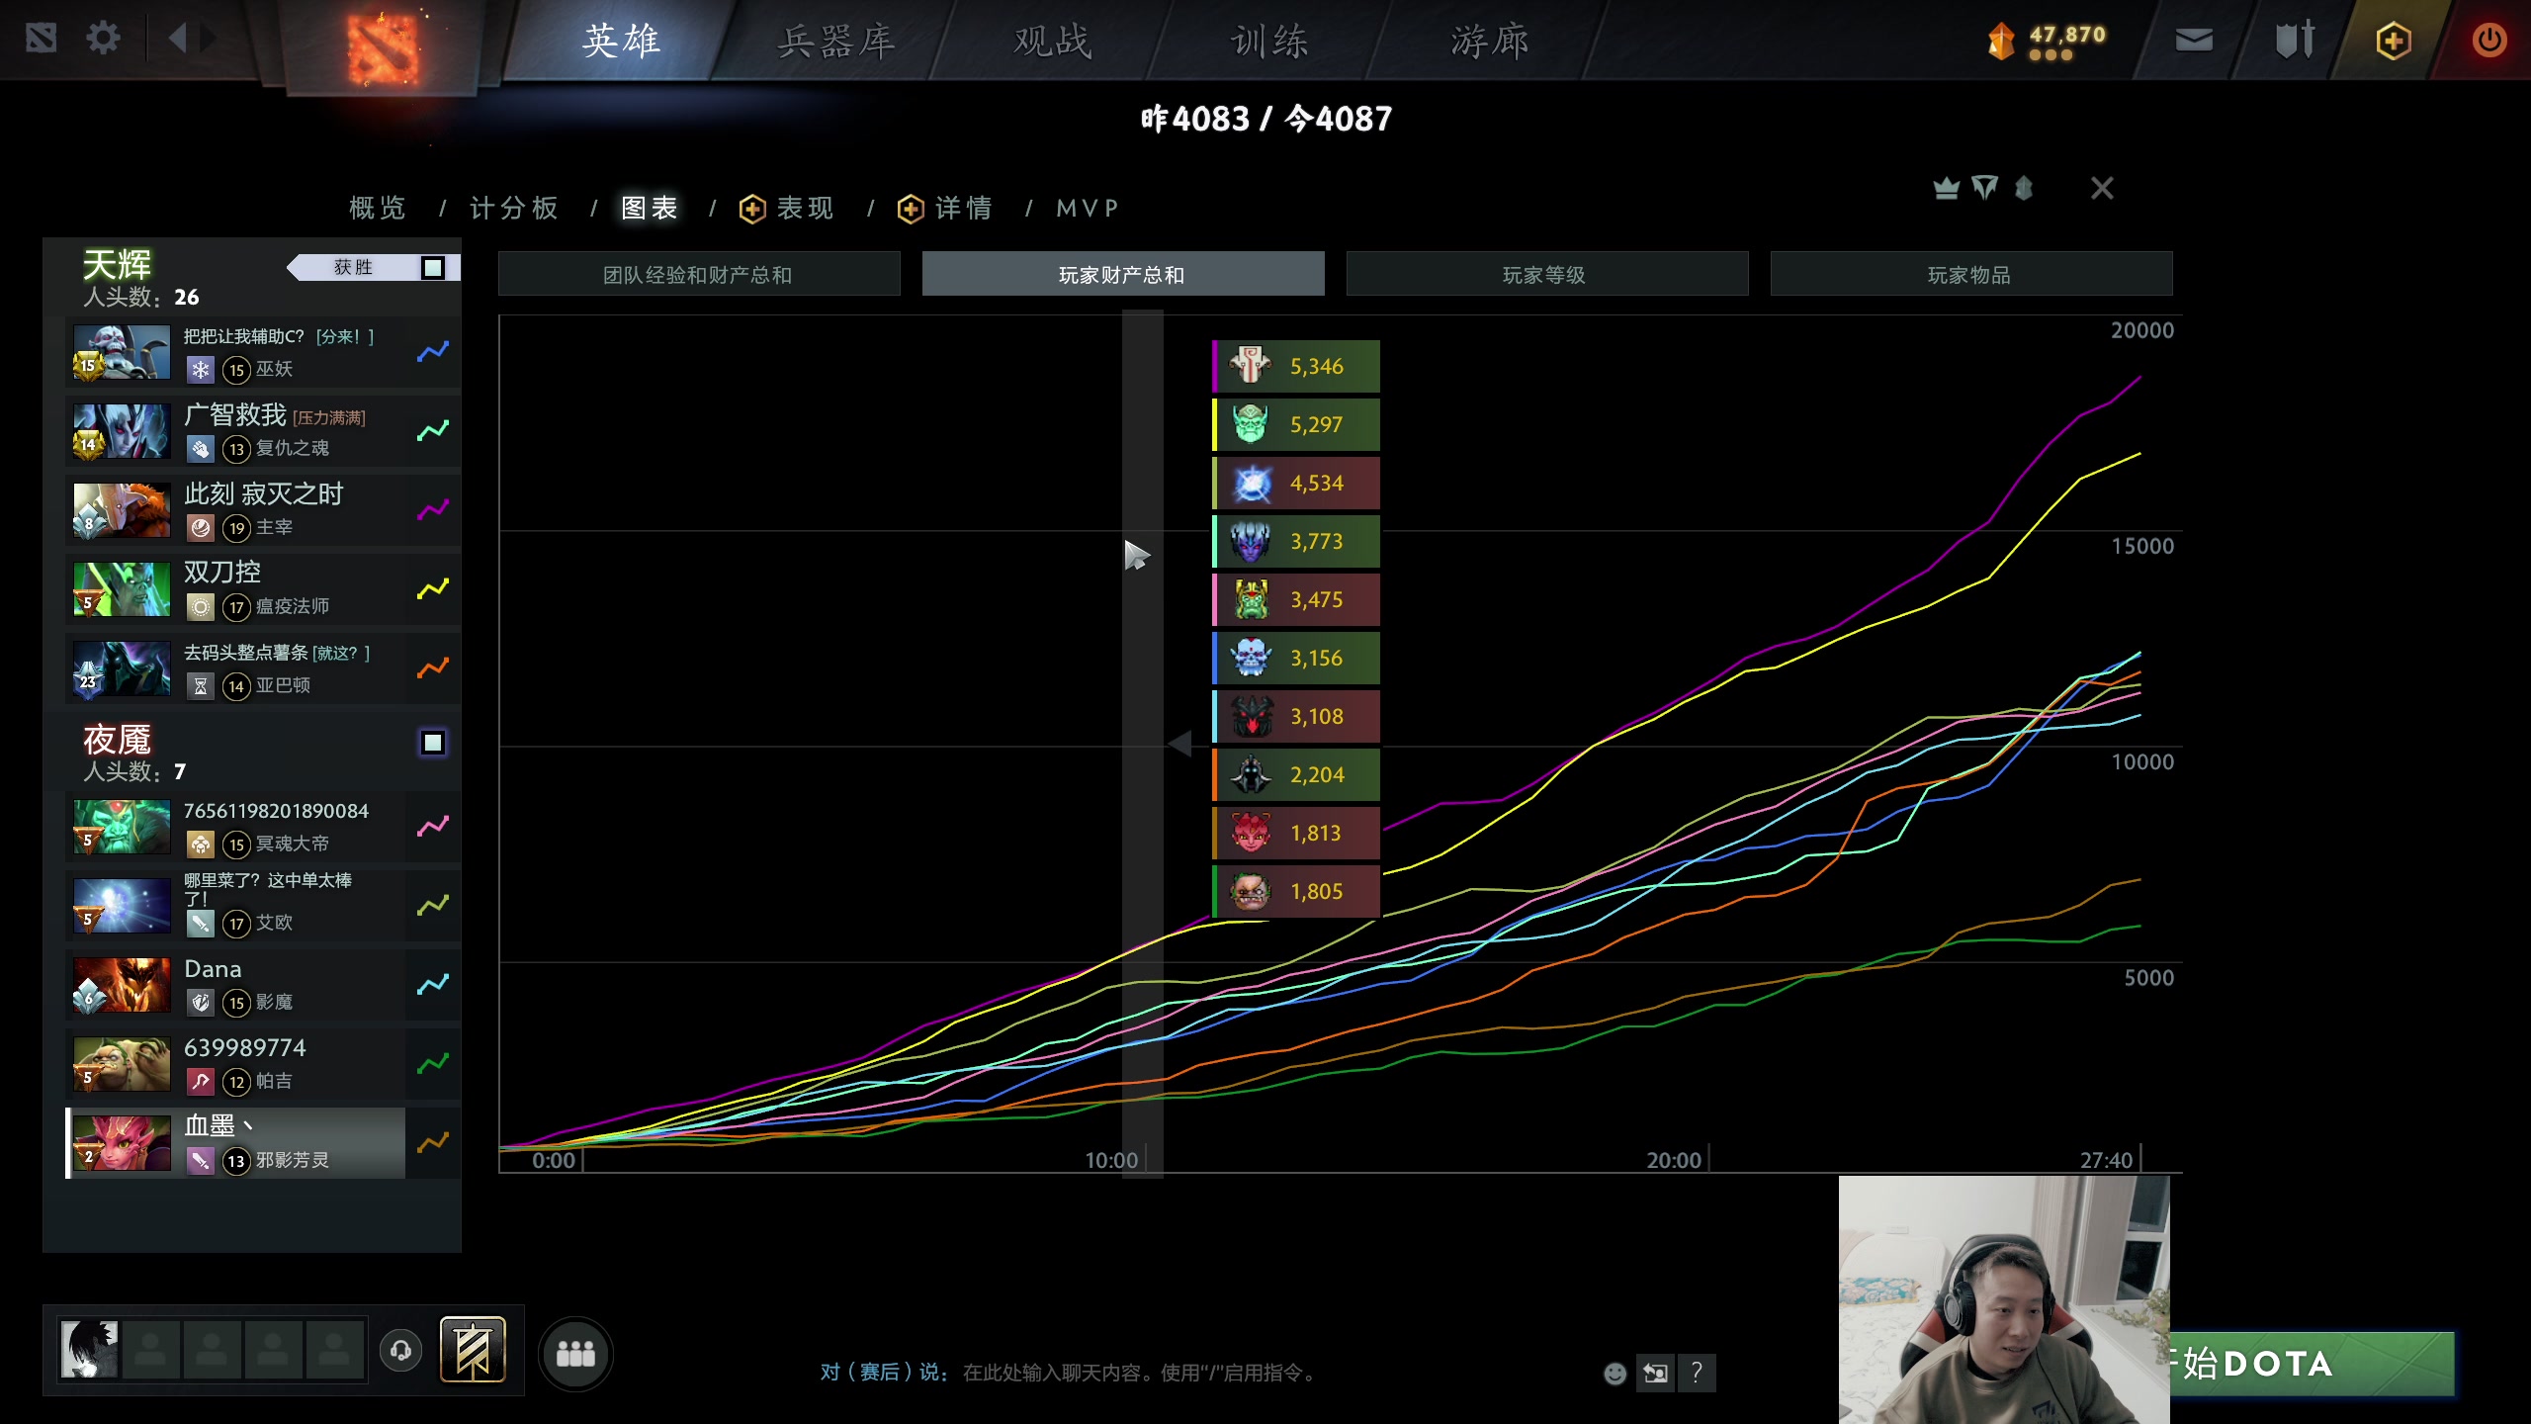Toggle Radiant team graph checkbox
Screen dimensions: 2531x1424
tap(433, 268)
